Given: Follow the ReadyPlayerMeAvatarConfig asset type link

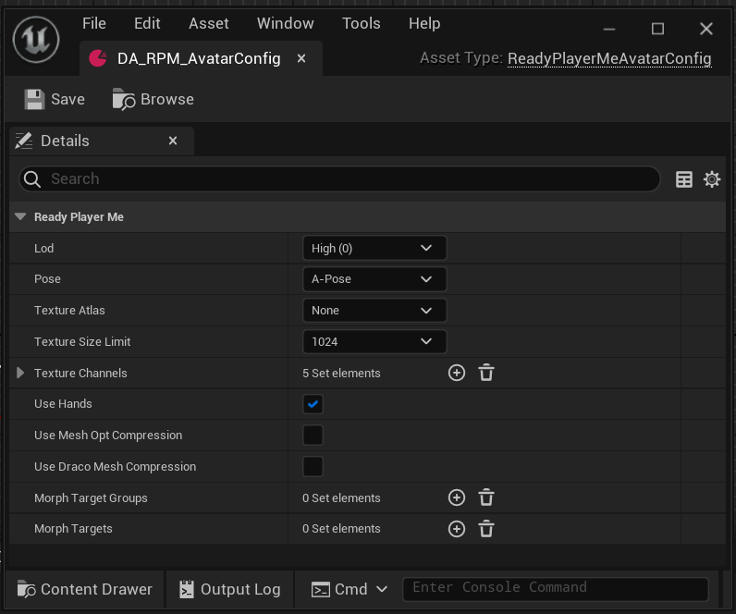Looking at the screenshot, I should point(609,58).
